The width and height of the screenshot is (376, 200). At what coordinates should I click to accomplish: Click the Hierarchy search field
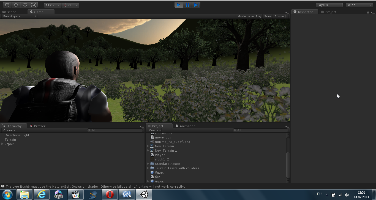point(115,130)
